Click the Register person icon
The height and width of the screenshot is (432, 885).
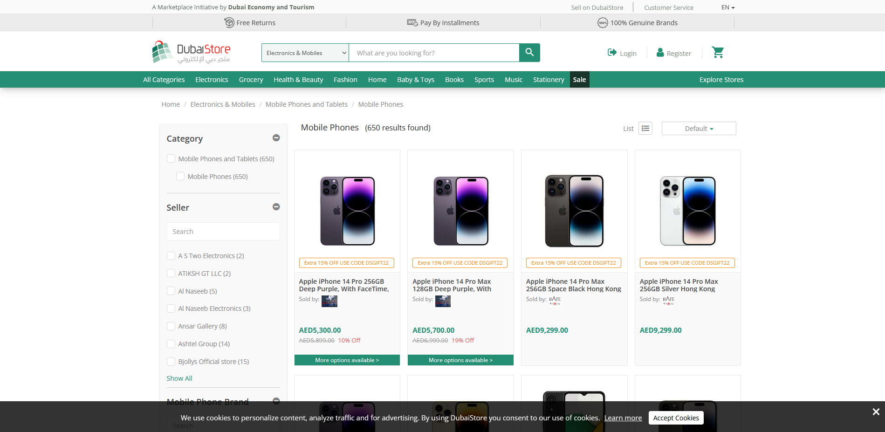point(660,53)
